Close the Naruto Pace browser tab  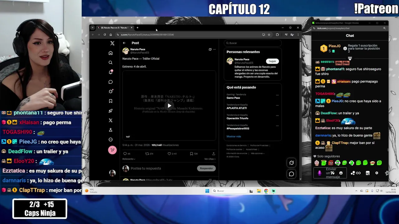point(132,28)
